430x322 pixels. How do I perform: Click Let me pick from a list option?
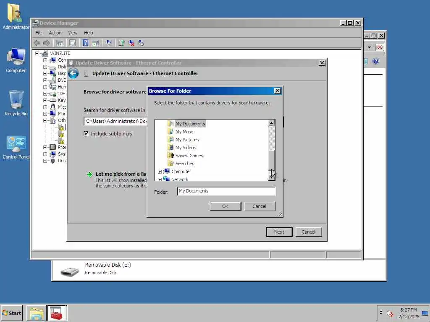(121, 174)
